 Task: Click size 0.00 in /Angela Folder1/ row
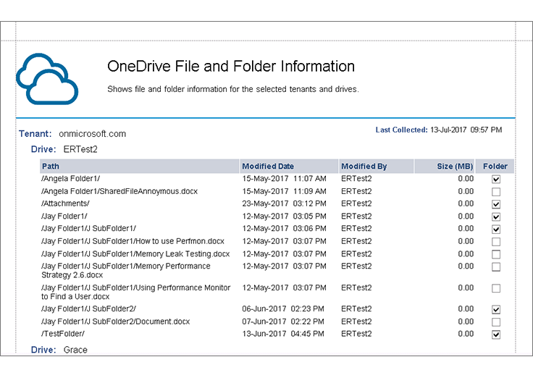coord(466,179)
